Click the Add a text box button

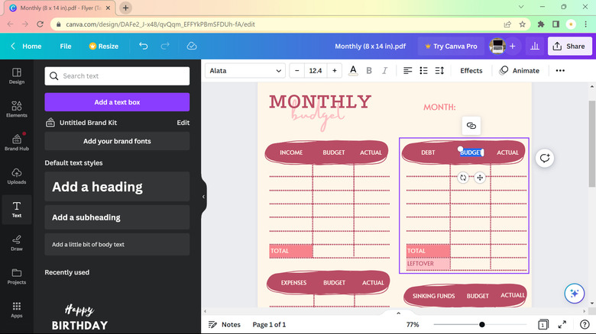click(x=117, y=102)
